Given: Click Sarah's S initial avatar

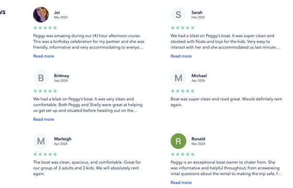Looking at the screenshot, I should click(178, 15).
